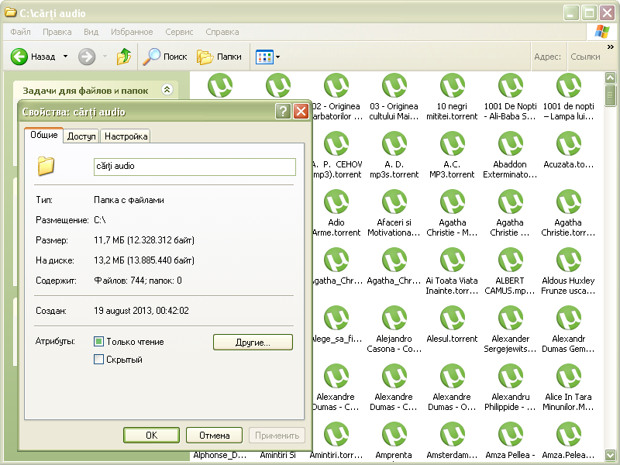Open the Back button history dropdown arrow
Screen dimensions: 620x465
[66, 57]
